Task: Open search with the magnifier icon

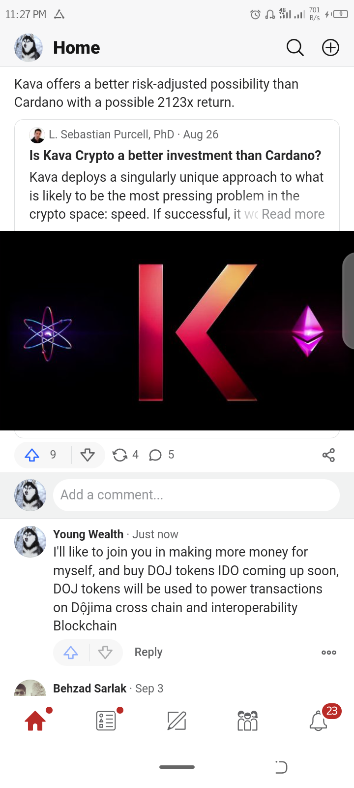Action: coord(295,48)
